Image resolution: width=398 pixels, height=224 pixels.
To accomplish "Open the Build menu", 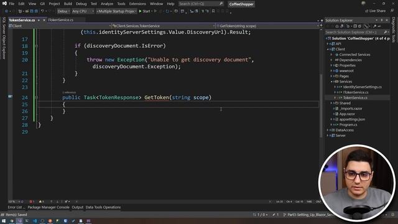I will (x=68, y=4).
